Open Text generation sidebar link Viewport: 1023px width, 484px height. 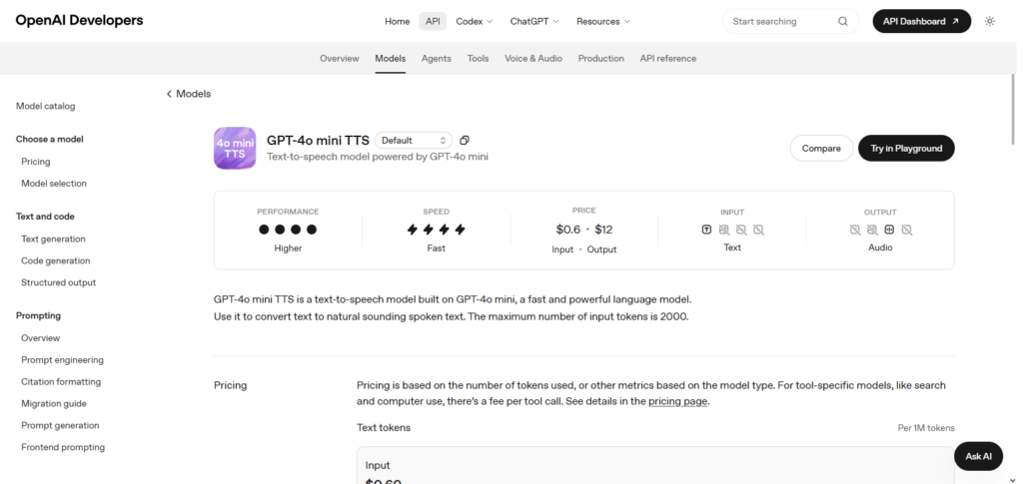(54, 240)
